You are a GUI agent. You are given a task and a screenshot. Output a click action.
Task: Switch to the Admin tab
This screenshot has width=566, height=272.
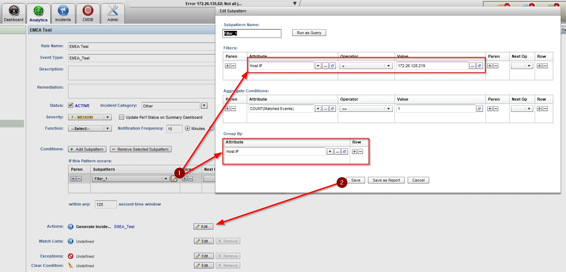(113, 14)
